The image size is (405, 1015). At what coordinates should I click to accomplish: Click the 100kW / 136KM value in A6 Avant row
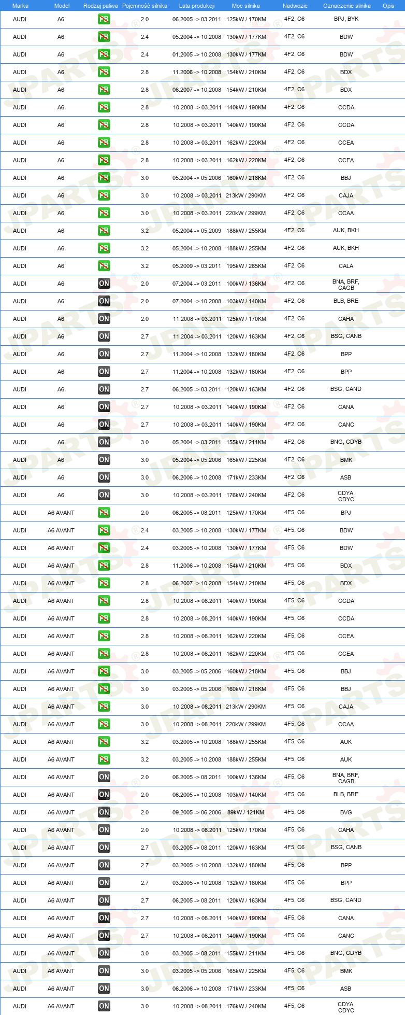[246, 777]
